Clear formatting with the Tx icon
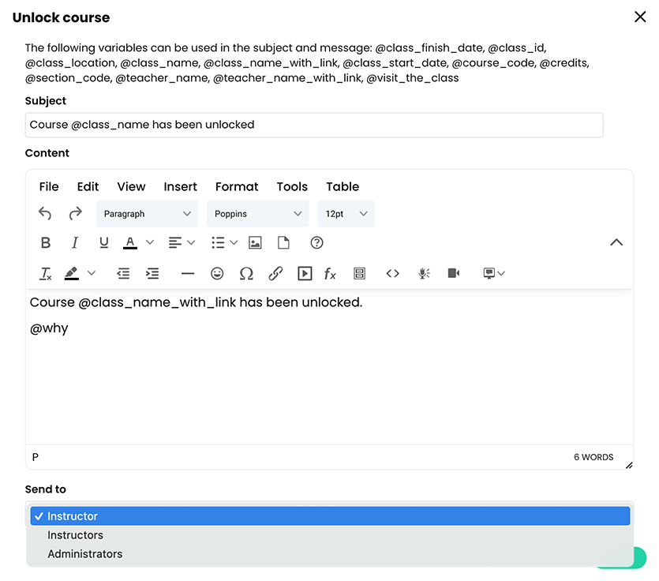Screen dimensions: 659x581 click(45, 273)
